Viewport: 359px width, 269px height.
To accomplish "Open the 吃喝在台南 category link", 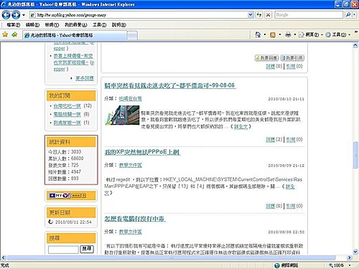I will [131, 98].
